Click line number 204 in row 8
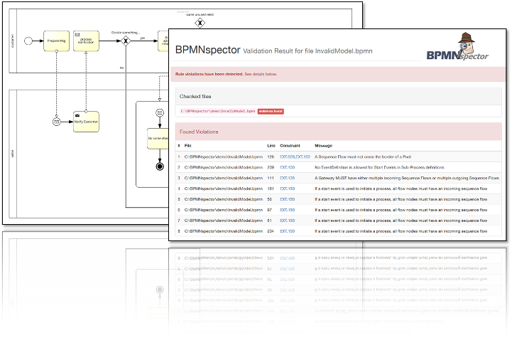This screenshot has width=512, height=350. 271,231
